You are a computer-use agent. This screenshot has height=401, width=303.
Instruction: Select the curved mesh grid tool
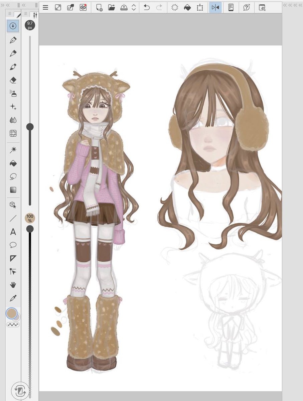13,134
